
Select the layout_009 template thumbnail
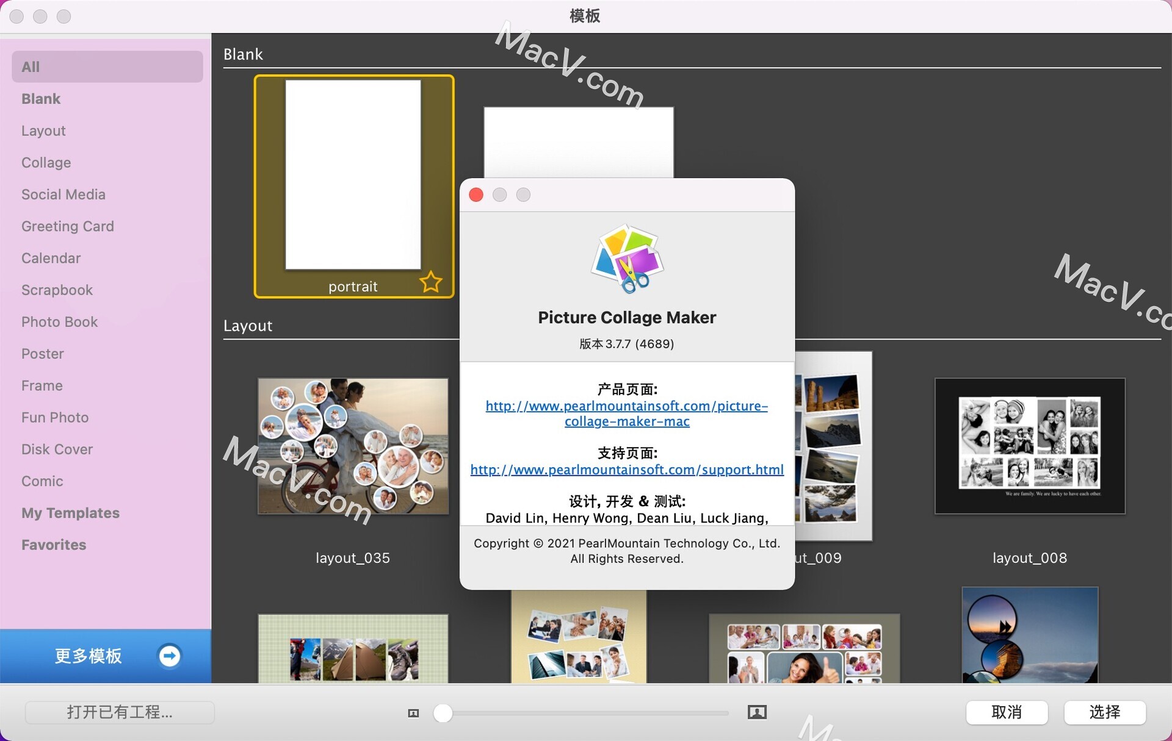pyautogui.click(x=834, y=446)
